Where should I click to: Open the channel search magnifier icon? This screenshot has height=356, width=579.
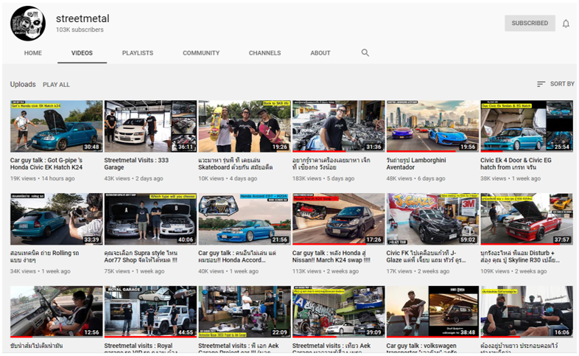point(365,53)
